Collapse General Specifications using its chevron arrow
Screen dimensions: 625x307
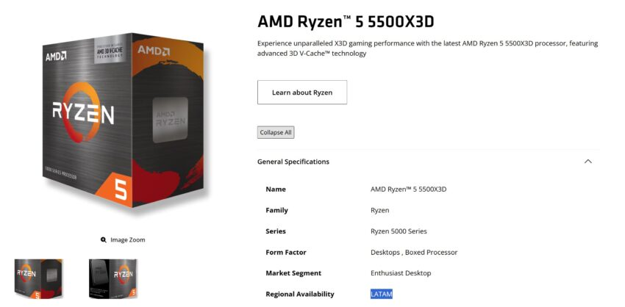(587, 162)
